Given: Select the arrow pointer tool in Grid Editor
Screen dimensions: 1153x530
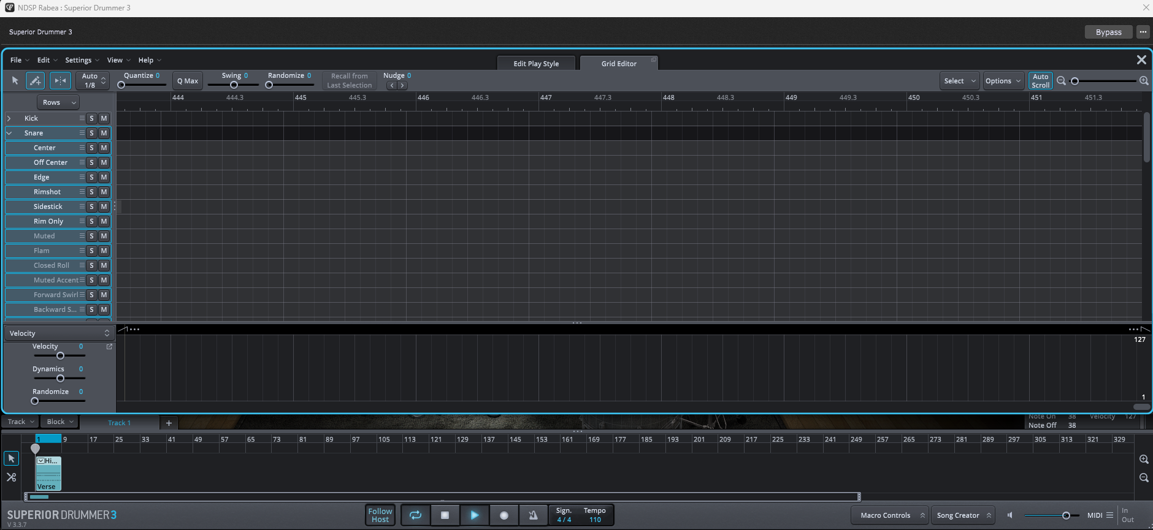Looking at the screenshot, I should coord(15,81).
